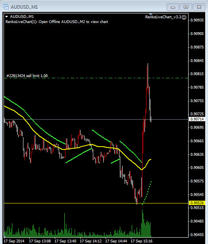The image size is (208, 244).
Task: Click the 17 Sep 14:44 time label
Action: pos(116,241)
